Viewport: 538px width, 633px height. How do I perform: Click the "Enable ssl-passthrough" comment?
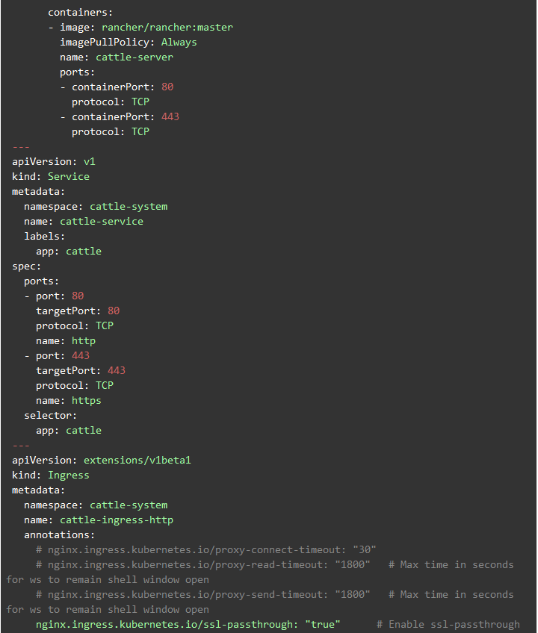(448, 624)
